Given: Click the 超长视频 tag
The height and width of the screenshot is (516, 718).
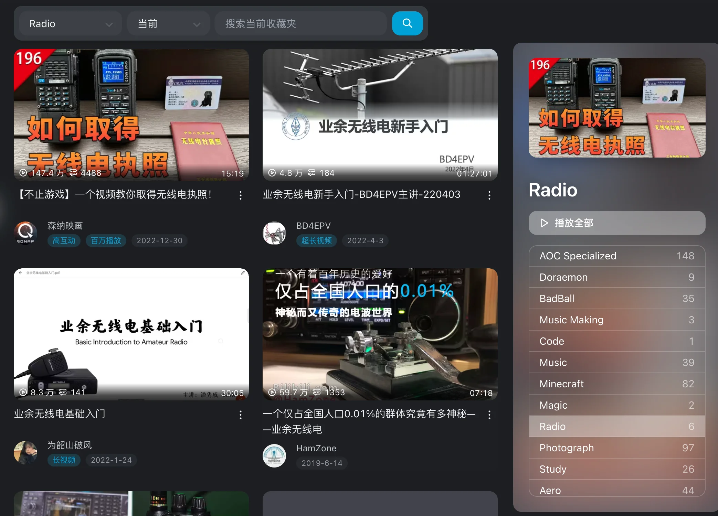Looking at the screenshot, I should (x=317, y=240).
